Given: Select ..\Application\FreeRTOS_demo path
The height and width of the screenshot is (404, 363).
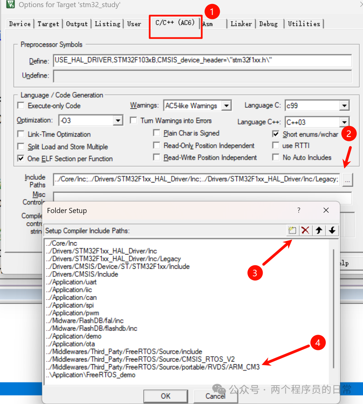Looking at the screenshot, I should coord(90,375).
